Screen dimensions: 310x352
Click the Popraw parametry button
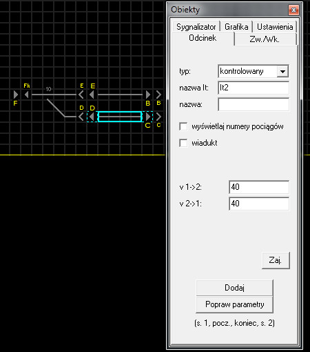pos(234,304)
